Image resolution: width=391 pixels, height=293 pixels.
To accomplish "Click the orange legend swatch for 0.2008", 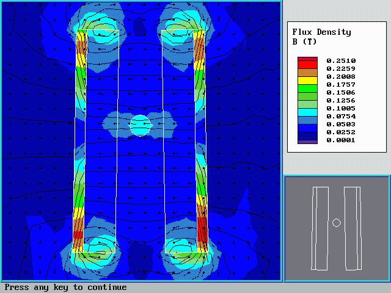I will 307,73.
